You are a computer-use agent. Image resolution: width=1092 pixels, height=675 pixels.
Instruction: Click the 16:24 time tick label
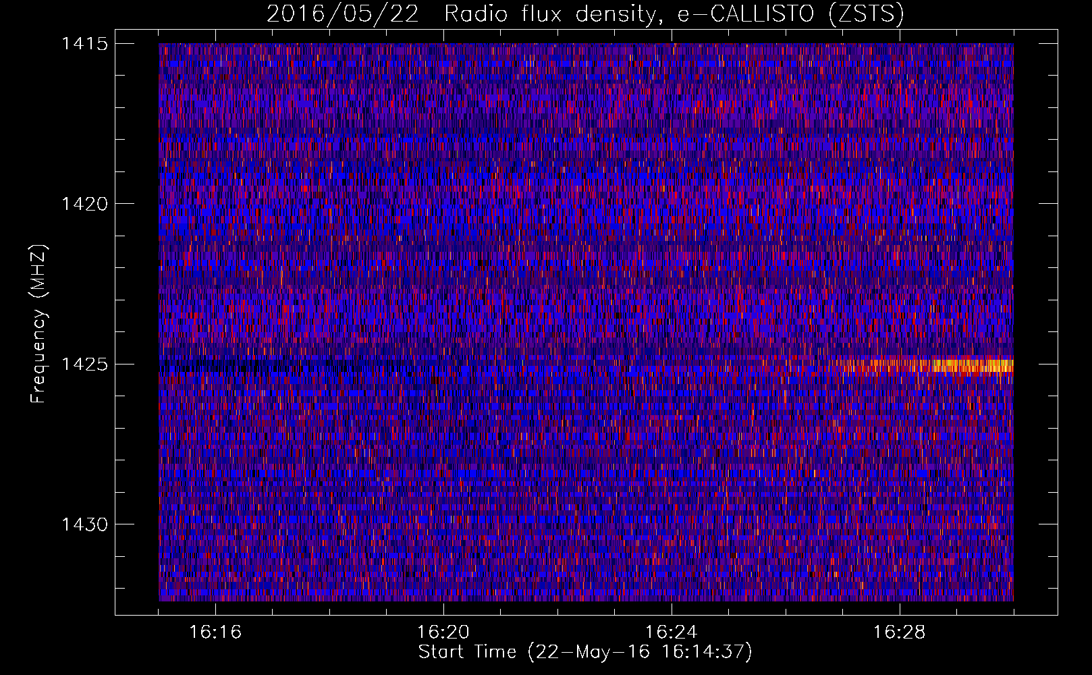click(672, 632)
